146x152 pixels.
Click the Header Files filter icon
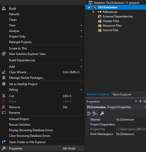pyautogui.click(x=100, y=21)
